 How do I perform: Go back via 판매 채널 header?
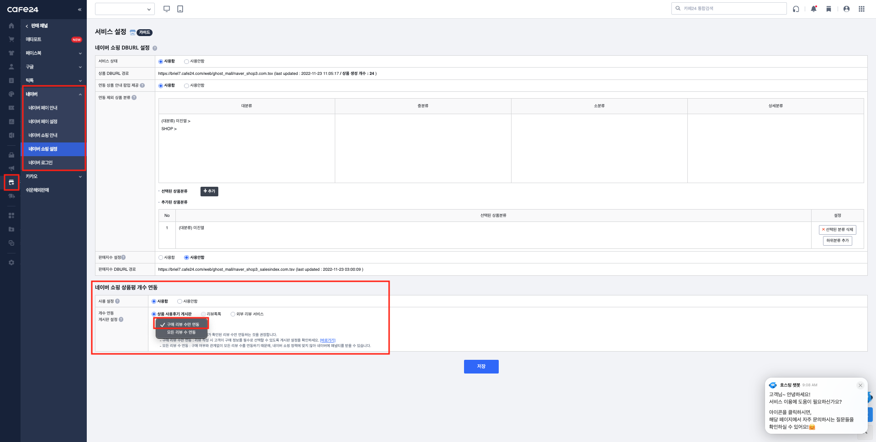pyautogui.click(x=37, y=26)
